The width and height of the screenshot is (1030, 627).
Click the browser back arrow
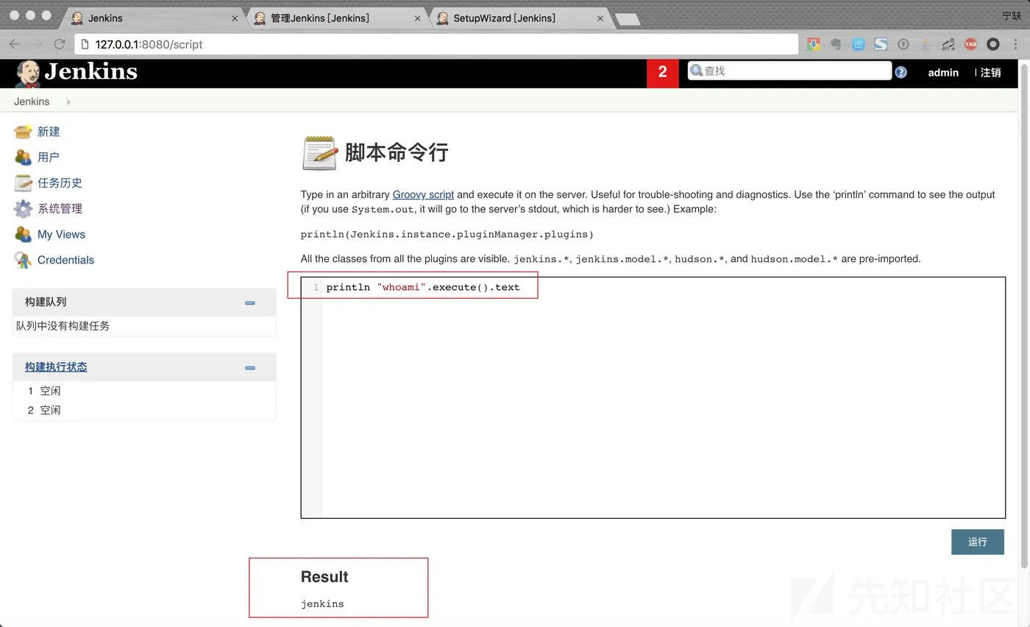pos(15,44)
